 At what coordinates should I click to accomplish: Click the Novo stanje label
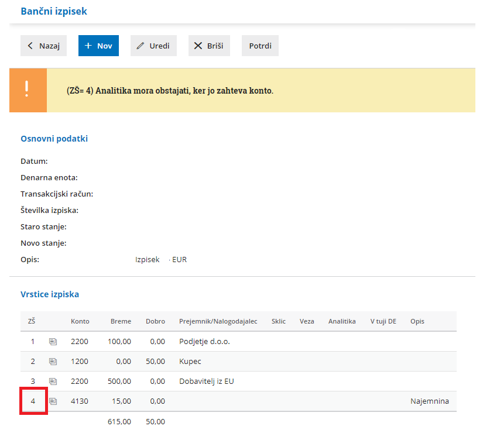point(43,243)
